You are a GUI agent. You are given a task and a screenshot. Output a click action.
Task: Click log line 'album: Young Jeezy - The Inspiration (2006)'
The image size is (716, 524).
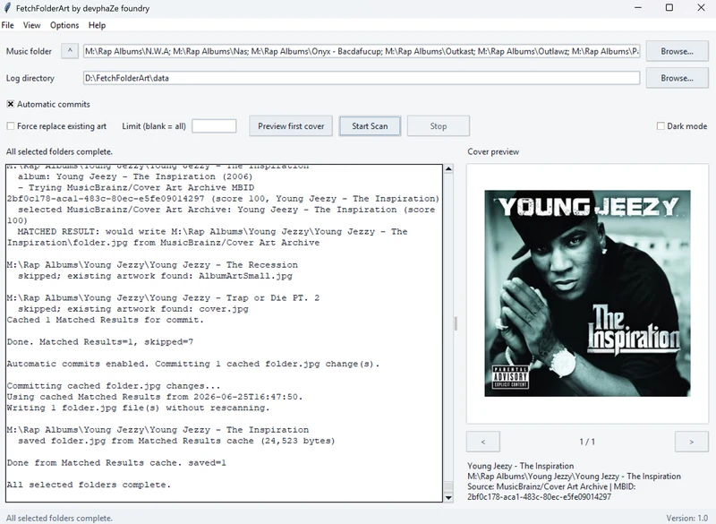[135, 176]
